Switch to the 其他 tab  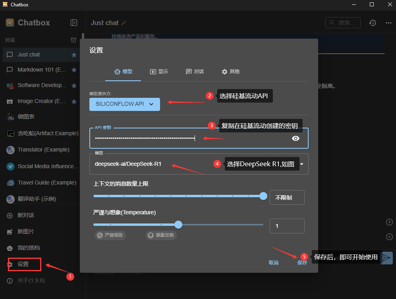pos(231,72)
